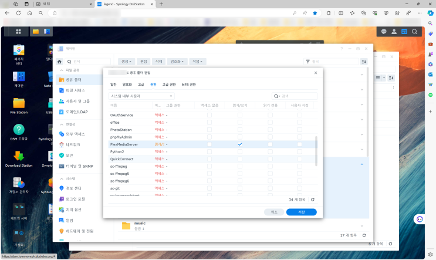Open the DSM main menu grid icon
Viewport: 436px width, 260px height.
coord(18,32)
